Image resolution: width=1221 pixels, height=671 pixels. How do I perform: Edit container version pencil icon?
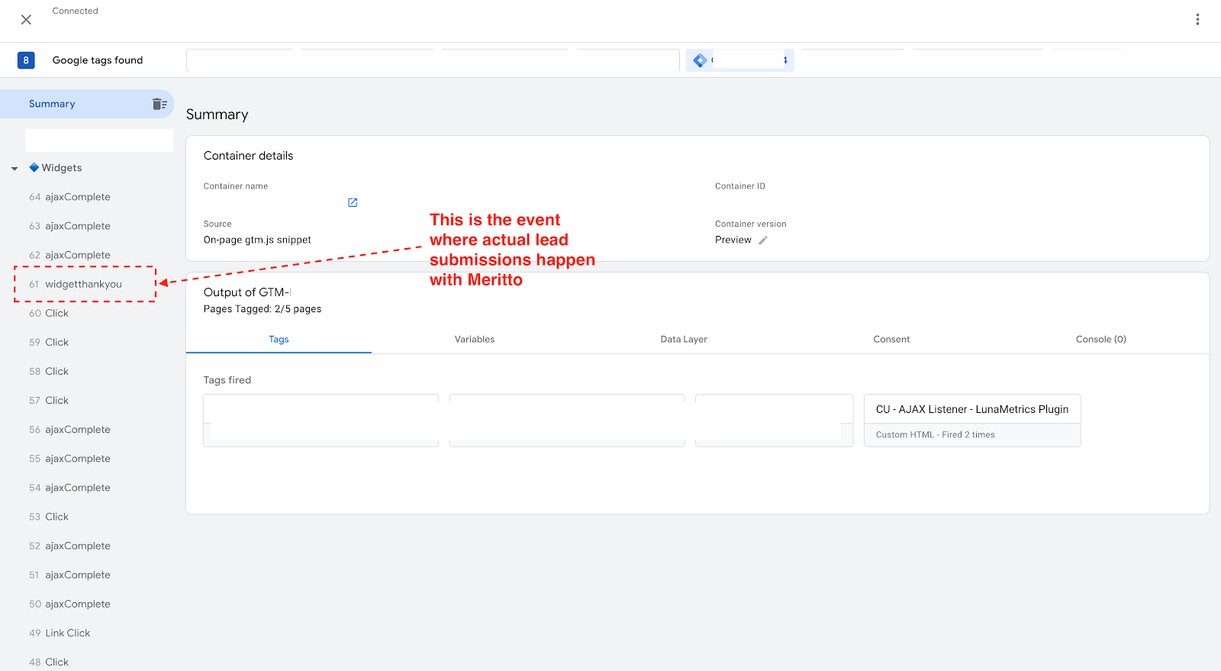click(763, 240)
